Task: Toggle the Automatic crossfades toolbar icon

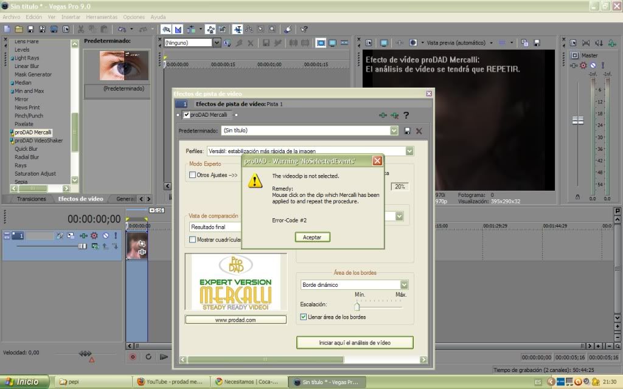Action: pyautogui.click(x=178, y=29)
